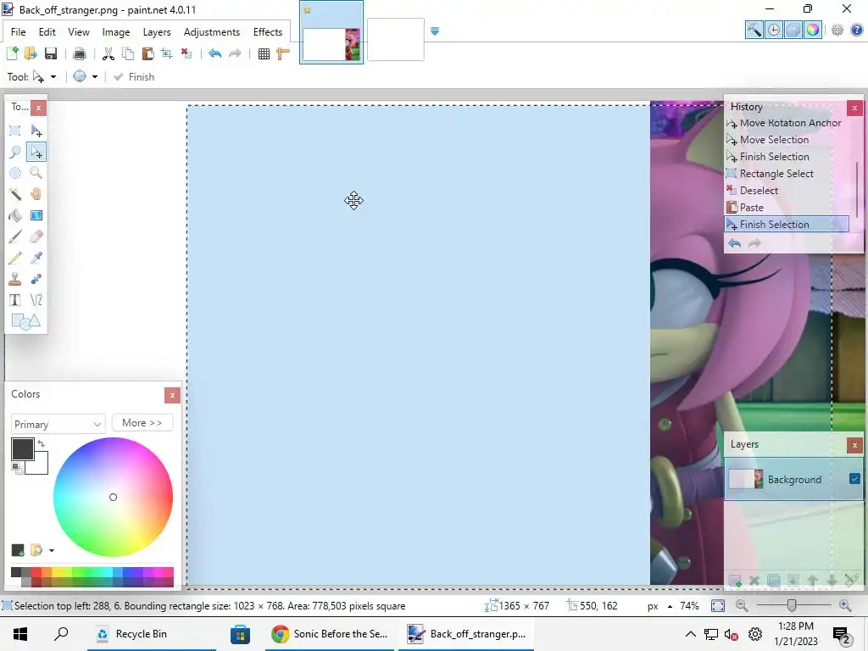
Task: Select the Text tool
Action: 15,300
